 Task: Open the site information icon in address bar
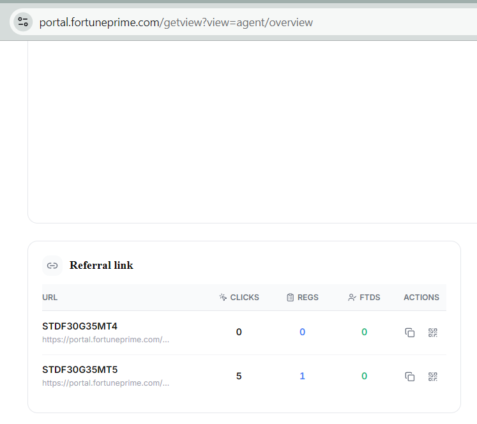[23, 22]
